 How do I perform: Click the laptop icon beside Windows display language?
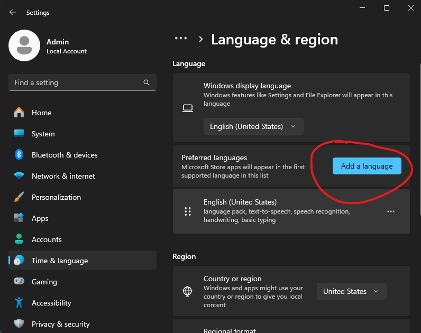[188, 108]
